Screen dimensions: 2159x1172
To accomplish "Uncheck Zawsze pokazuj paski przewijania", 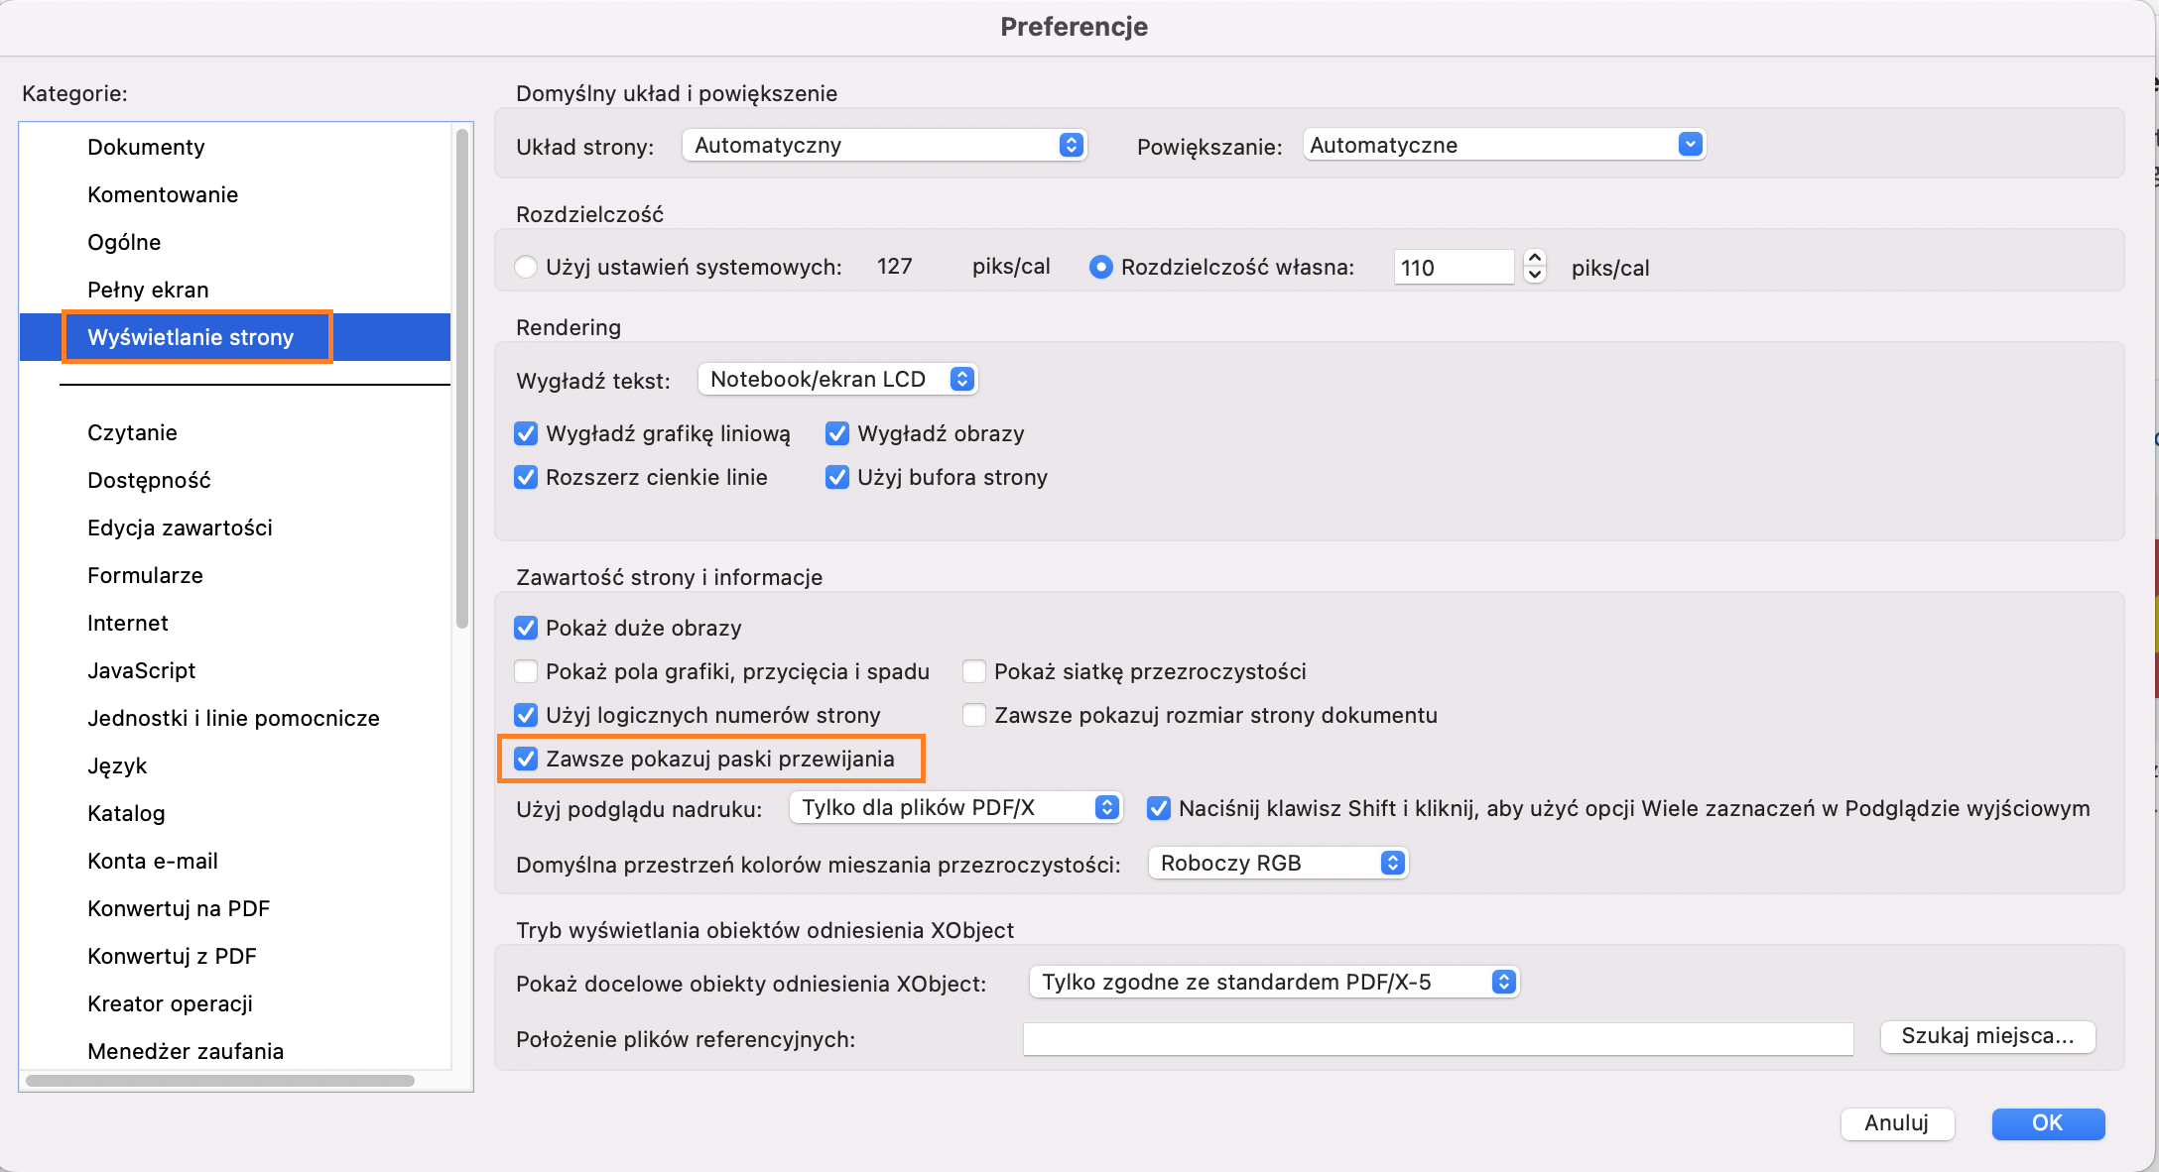I will click(526, 759).
